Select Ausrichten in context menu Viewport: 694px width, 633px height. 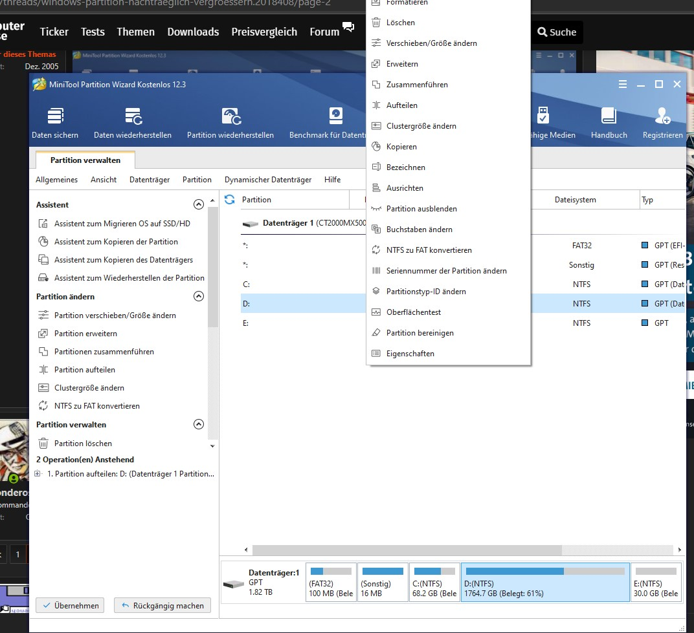(x=449, y=188)
